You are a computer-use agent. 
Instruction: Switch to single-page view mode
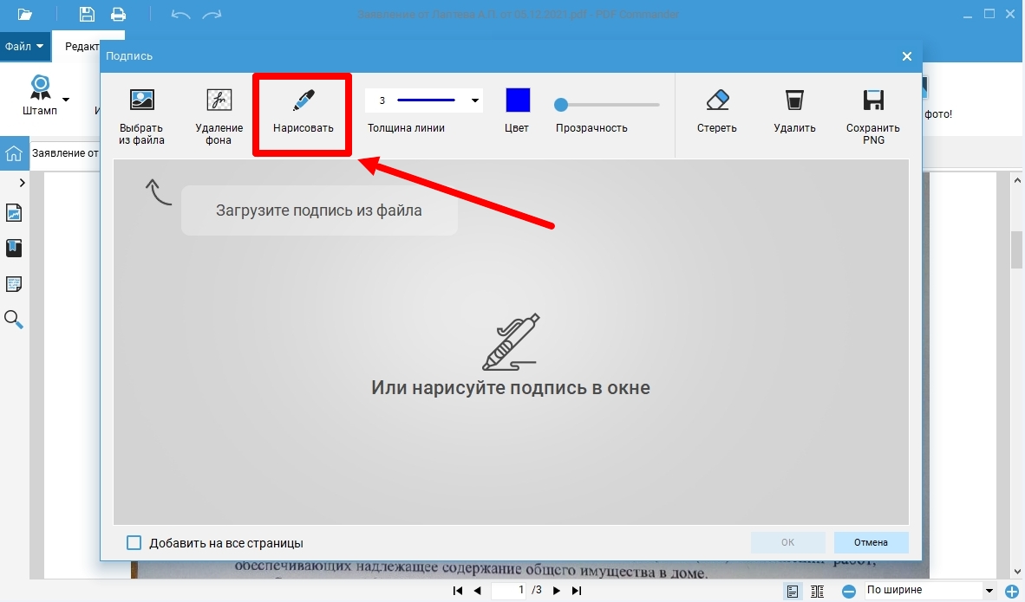point(792,590)
